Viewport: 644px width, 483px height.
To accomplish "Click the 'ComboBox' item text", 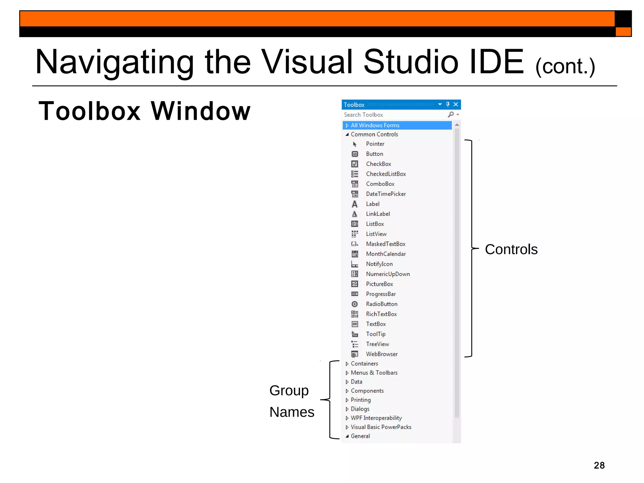I will click(380, 184).
